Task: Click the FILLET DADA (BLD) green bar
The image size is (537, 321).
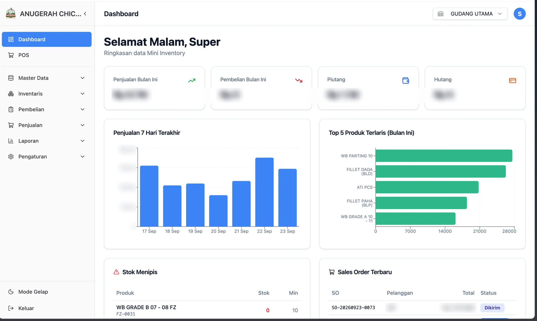Action: pos(441,171)
